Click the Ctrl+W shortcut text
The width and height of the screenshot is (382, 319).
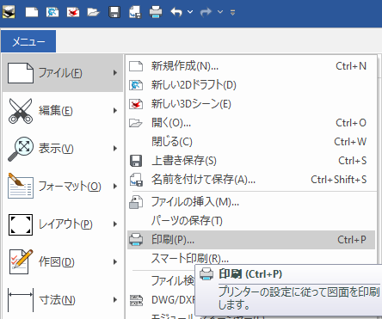(x=350, y=142)
